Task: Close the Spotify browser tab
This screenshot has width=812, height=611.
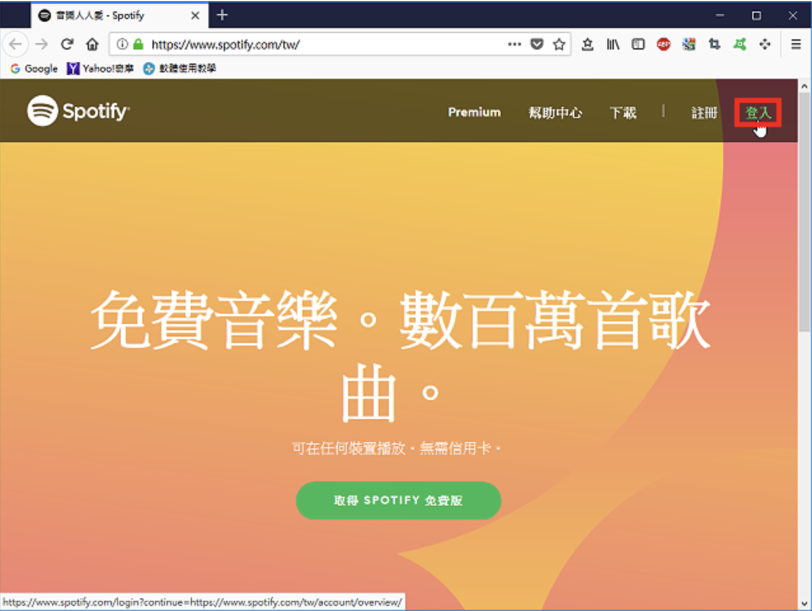Action: point(195,15)
